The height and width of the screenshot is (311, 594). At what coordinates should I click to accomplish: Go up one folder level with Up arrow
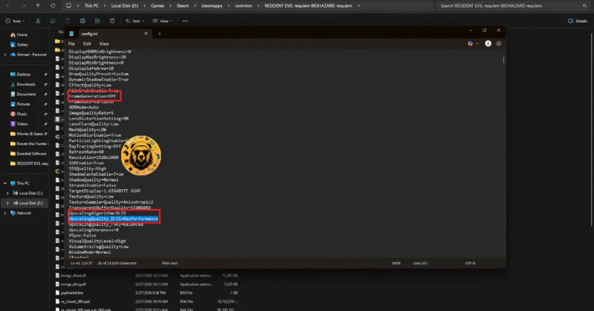coord(38,6)
